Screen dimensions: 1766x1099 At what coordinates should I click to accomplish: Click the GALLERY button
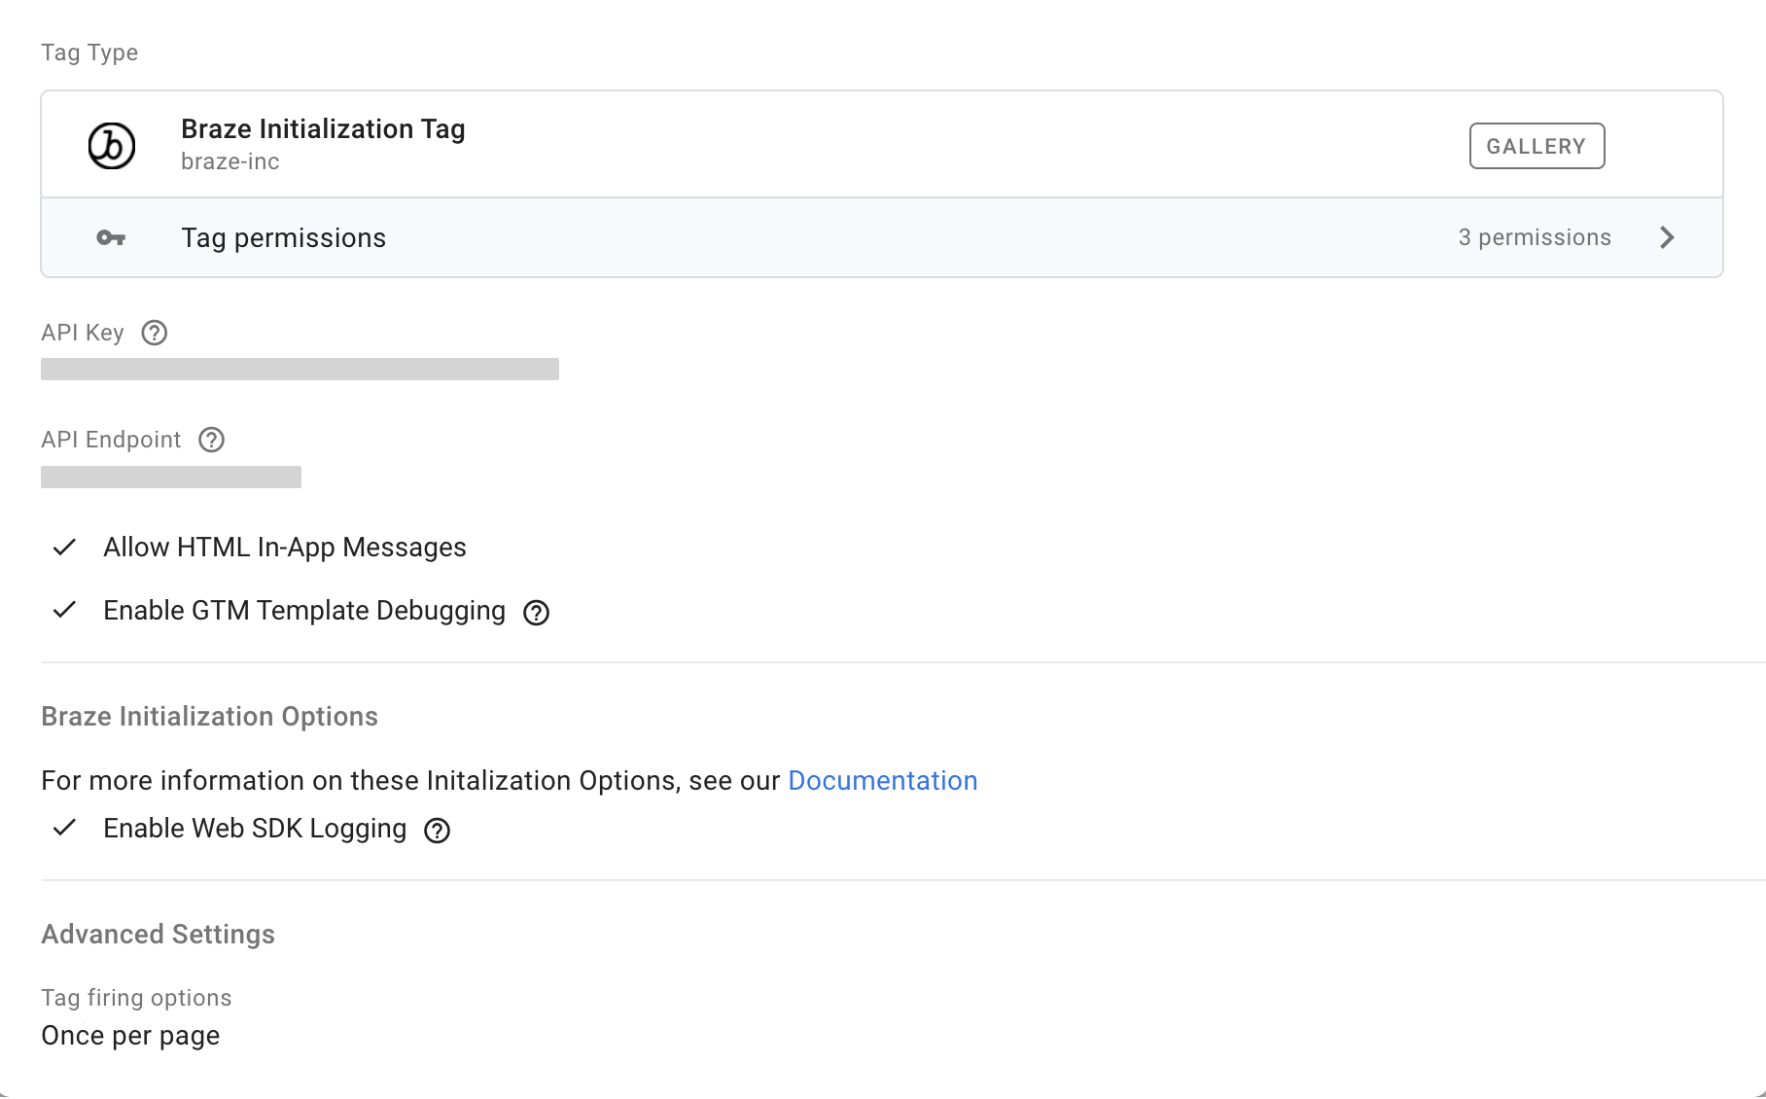(1536, 146)
